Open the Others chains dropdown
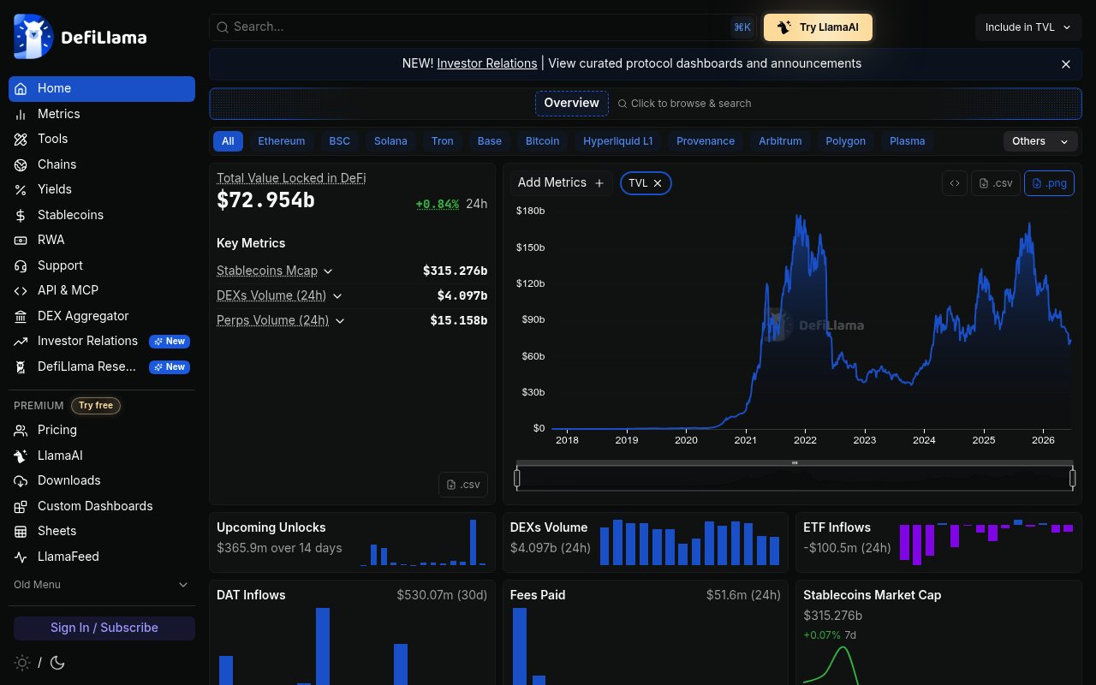 point(1040,141)
